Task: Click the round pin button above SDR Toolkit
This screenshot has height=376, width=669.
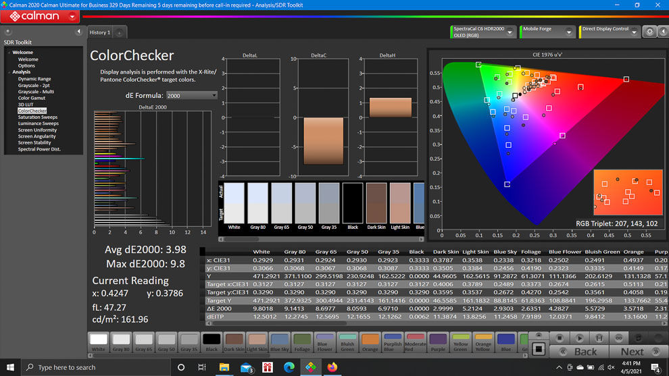Action: tap(7, 32)
